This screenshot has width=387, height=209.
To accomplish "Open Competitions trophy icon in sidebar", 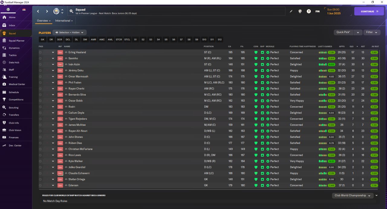I will coord(4,100).
